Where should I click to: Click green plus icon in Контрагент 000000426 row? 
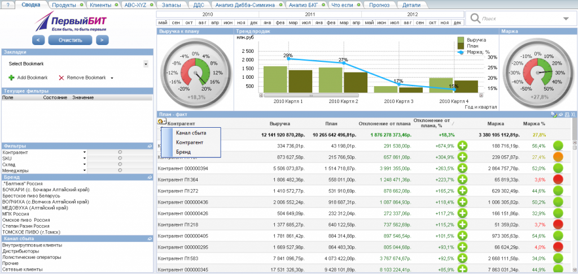click(463, 214)
